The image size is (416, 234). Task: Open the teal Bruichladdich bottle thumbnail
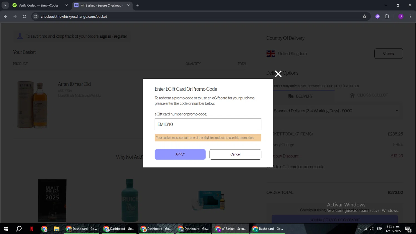click(130, 200)
